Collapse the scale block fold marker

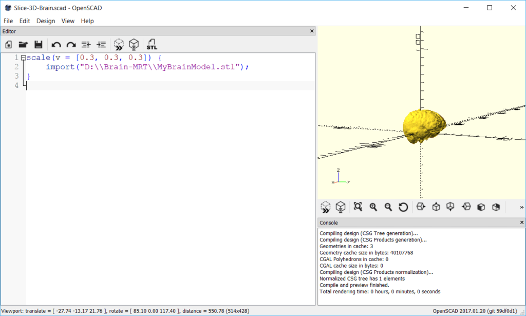click(x=23, y=58)
